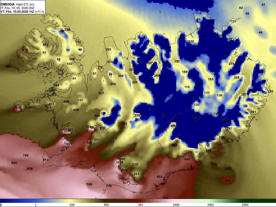Select the 1065 map value

coord(120,162)
